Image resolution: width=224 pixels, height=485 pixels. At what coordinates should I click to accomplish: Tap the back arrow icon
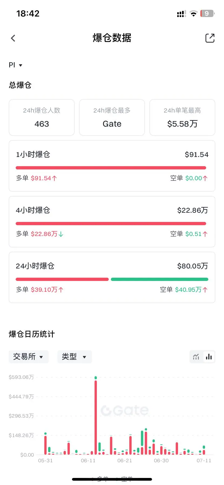pyautogui.click(x=13, y=38)
